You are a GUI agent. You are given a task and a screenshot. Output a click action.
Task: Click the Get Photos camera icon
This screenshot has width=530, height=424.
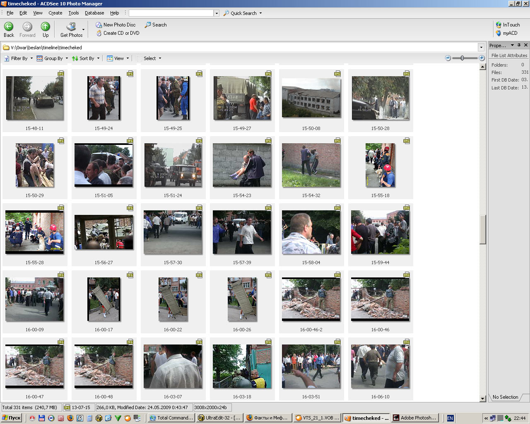(71, 27)
